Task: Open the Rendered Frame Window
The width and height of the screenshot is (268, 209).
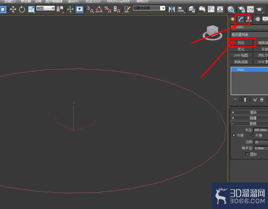Action: coord(250,9)
